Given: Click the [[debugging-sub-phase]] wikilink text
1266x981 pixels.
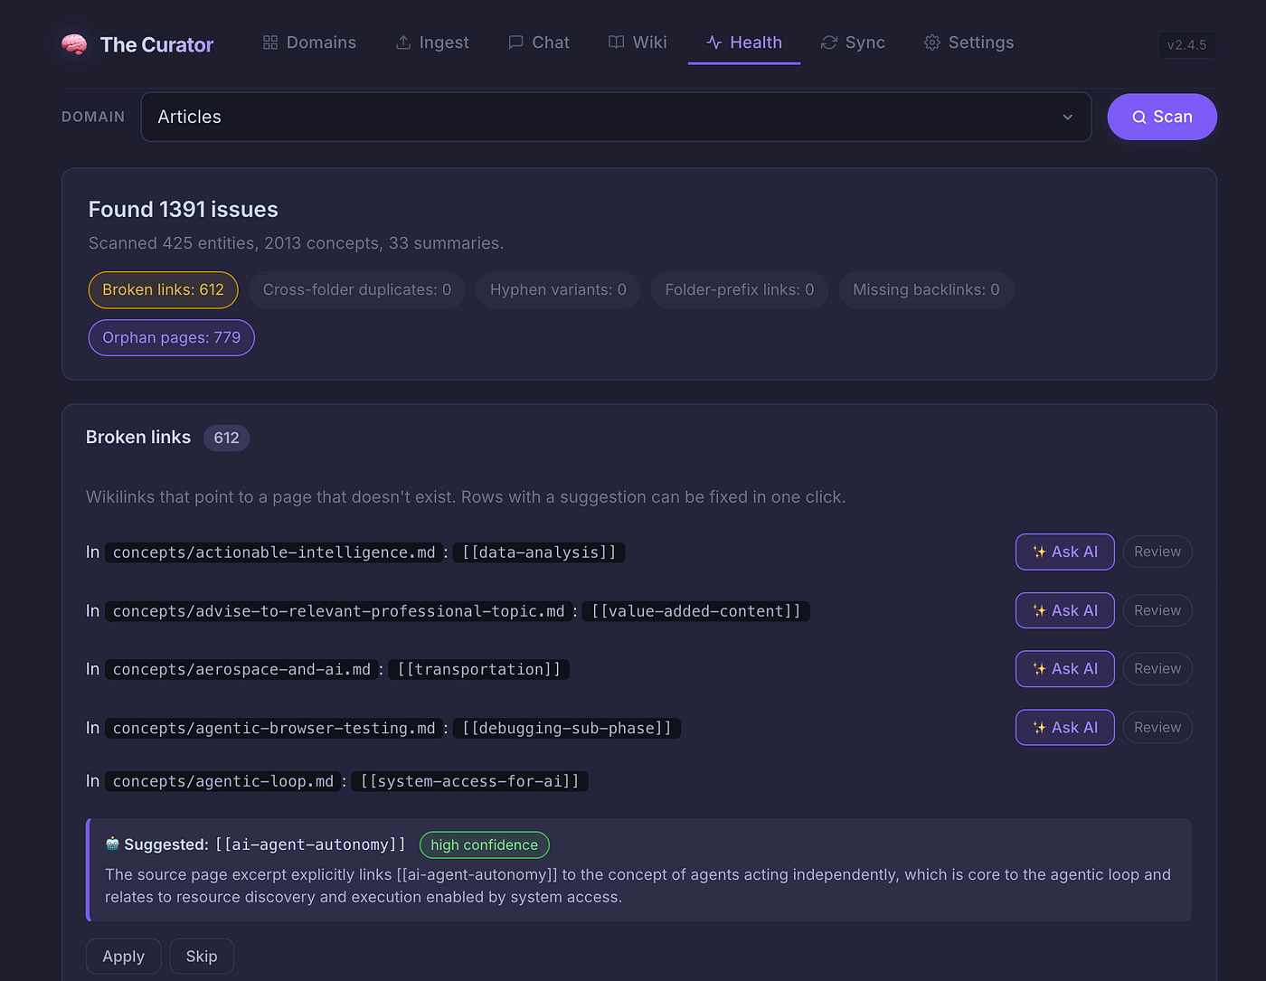Looking at the screenshot, I should 567,728.
